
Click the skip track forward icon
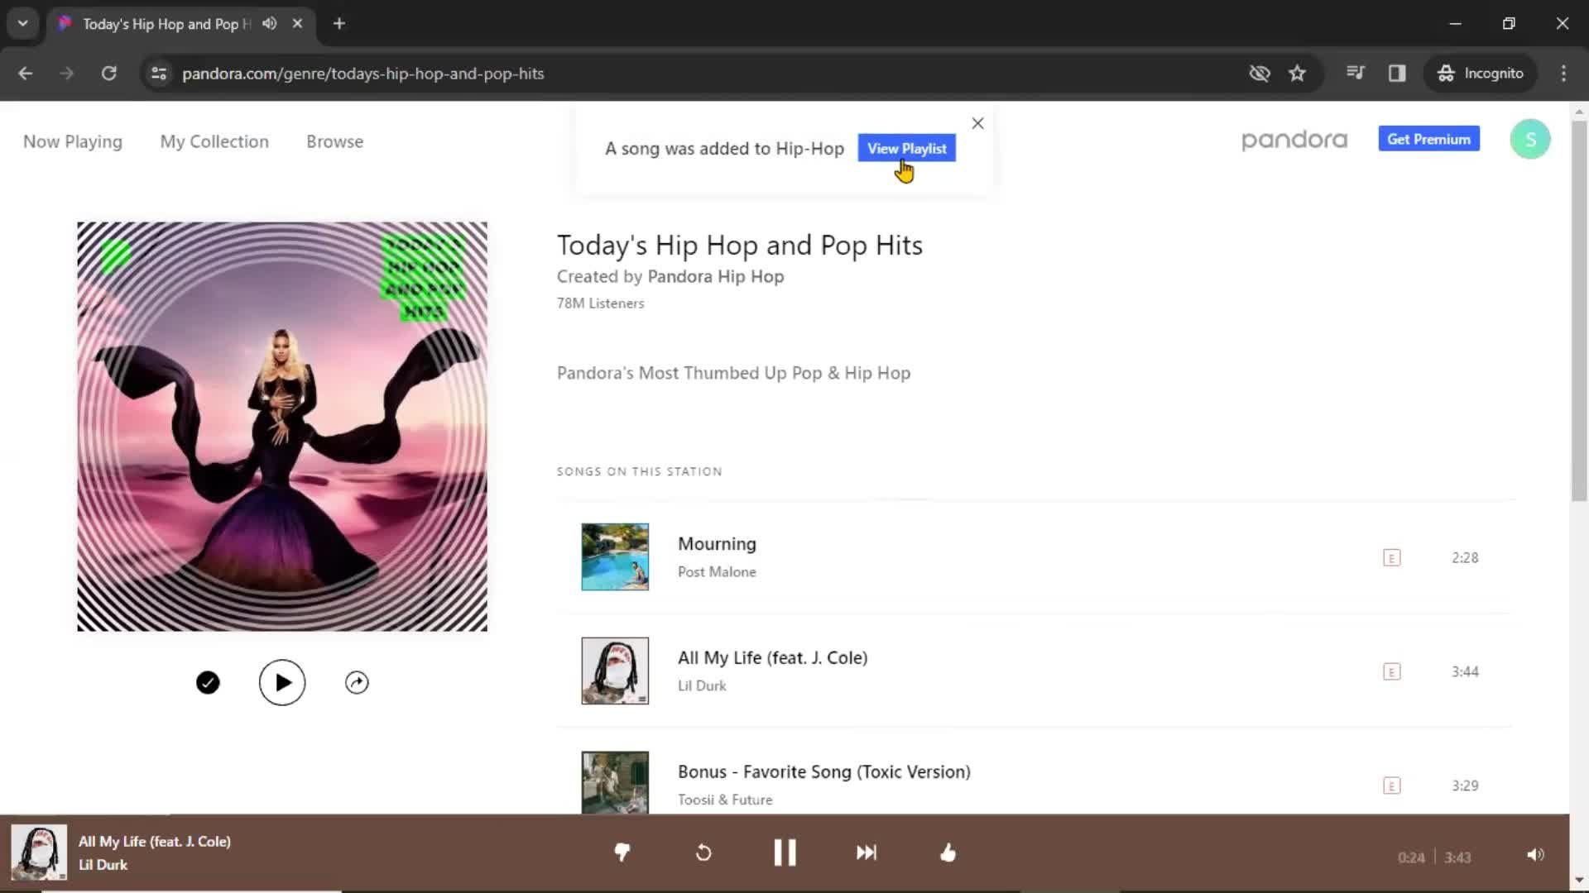(x=866, y=852)
